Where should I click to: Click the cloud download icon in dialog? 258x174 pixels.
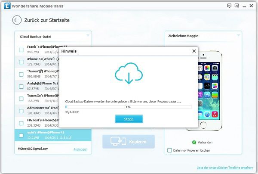pyautogui.click(x=129, y=73)
